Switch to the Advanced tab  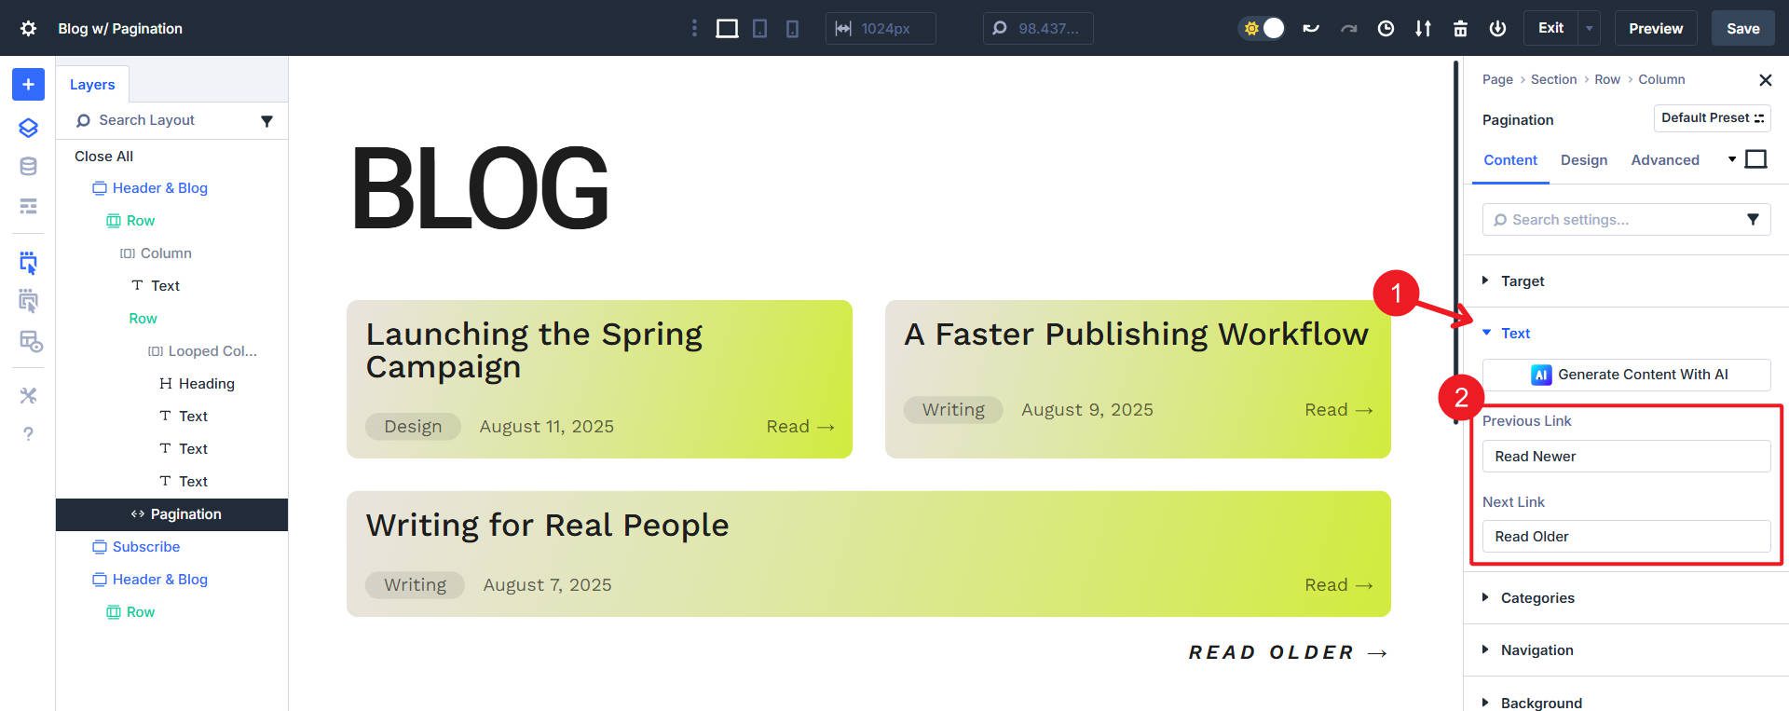point(1665,160)
